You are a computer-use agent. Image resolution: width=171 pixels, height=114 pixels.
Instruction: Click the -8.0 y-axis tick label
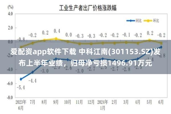(10, 97)
